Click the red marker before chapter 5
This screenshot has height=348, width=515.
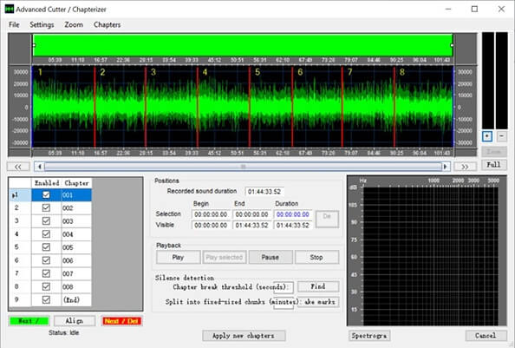[250, 107]
